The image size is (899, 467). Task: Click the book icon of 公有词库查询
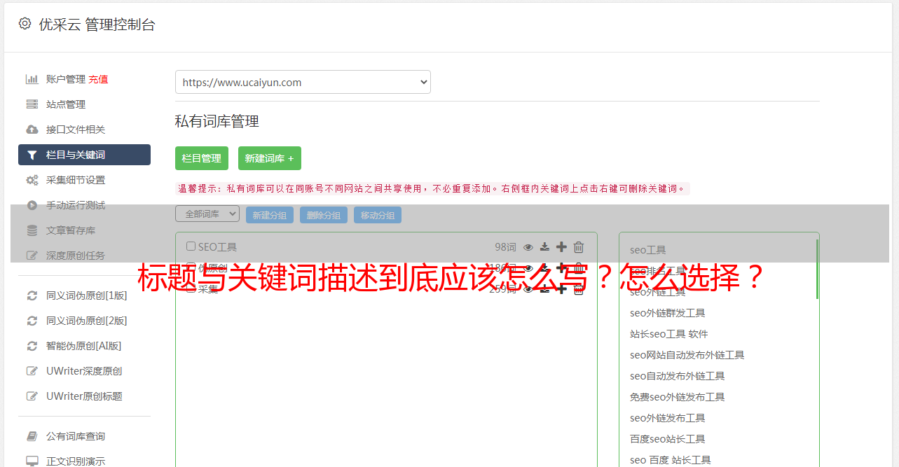coord(32,436)
